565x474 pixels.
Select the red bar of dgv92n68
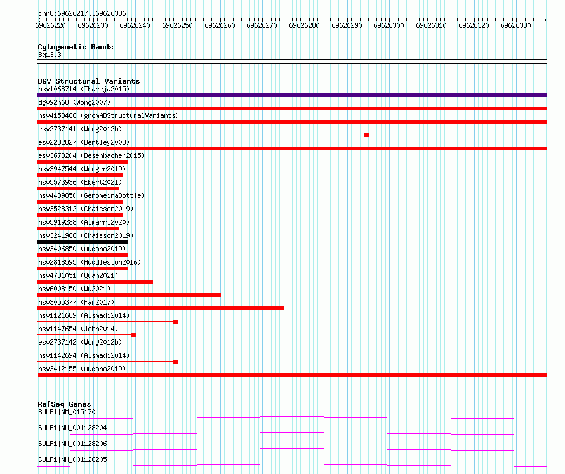click(x=292, y=109)
